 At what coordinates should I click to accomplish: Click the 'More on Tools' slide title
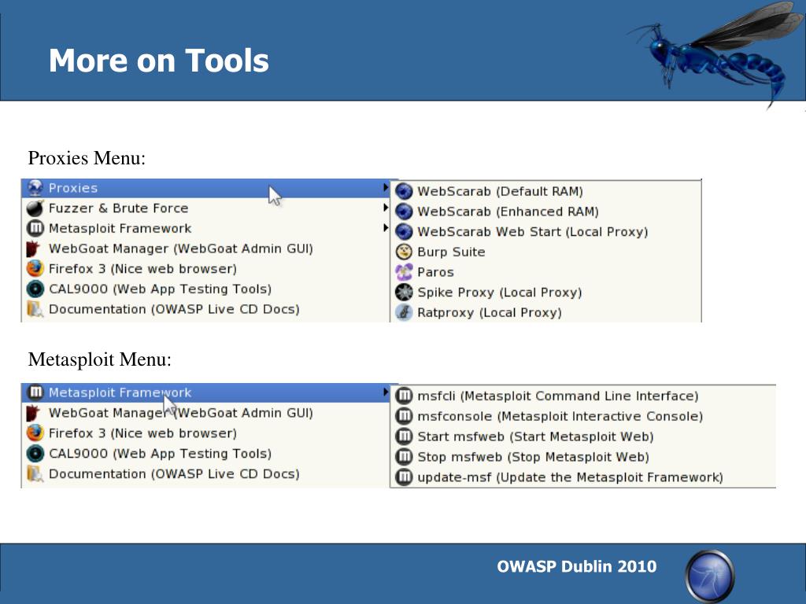coord(159,60)
